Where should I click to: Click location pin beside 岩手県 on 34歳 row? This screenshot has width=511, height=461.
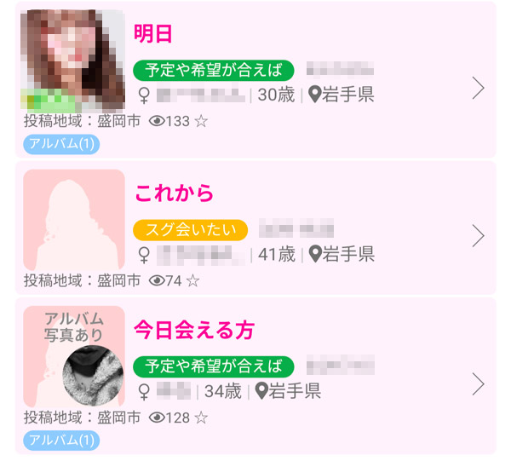261,391
